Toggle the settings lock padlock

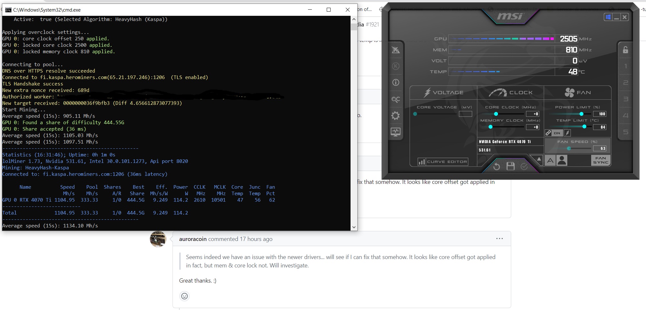[625, 50]
